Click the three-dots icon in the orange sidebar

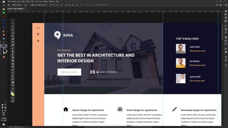point(38,28)
